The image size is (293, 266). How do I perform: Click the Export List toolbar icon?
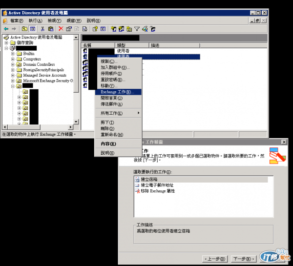pyautogui.click(x=85, y=29)
